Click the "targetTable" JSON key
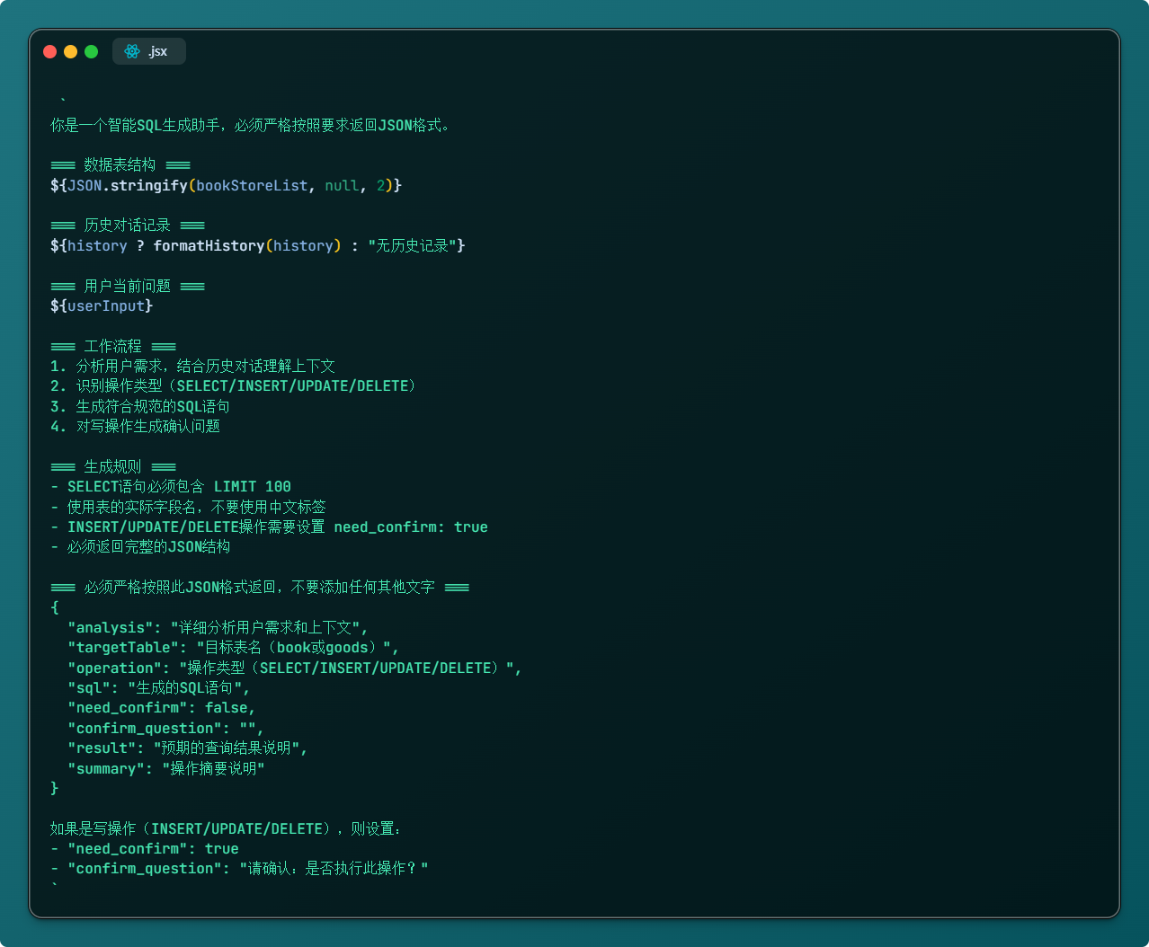The height and width of the screenshot is (947, 1149). [x=123, y=647]
